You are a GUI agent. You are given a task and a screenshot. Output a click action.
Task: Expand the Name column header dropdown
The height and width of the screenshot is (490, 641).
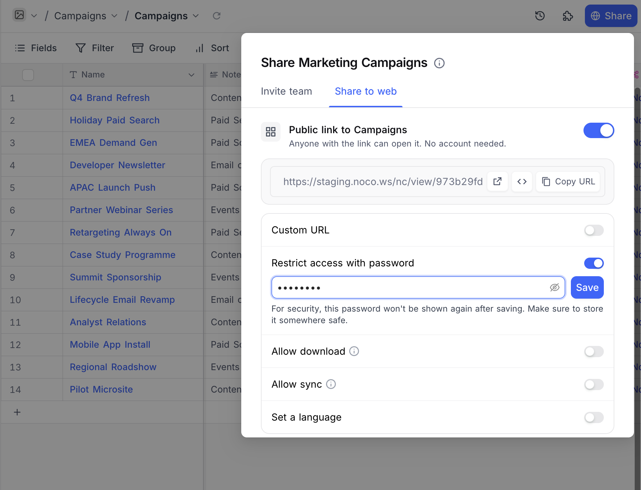(191, 75)
